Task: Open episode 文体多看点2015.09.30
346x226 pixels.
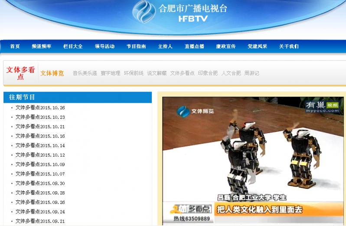Action: [40, 183]
